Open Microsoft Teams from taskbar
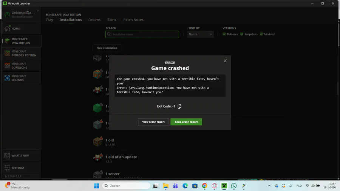Screen dimensions: 340x191 pos(175,186)
